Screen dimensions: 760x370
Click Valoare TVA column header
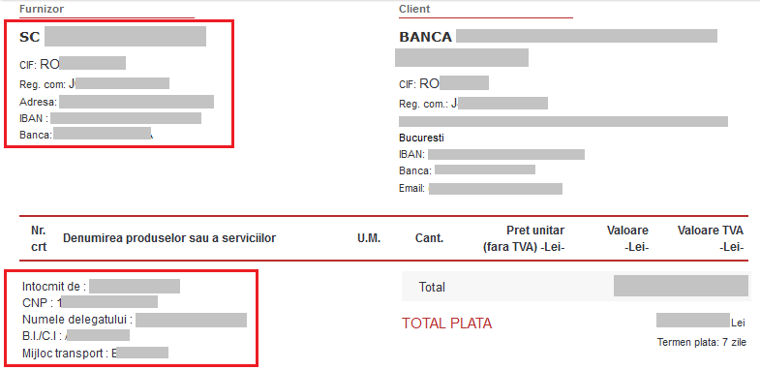pos(711,238)
